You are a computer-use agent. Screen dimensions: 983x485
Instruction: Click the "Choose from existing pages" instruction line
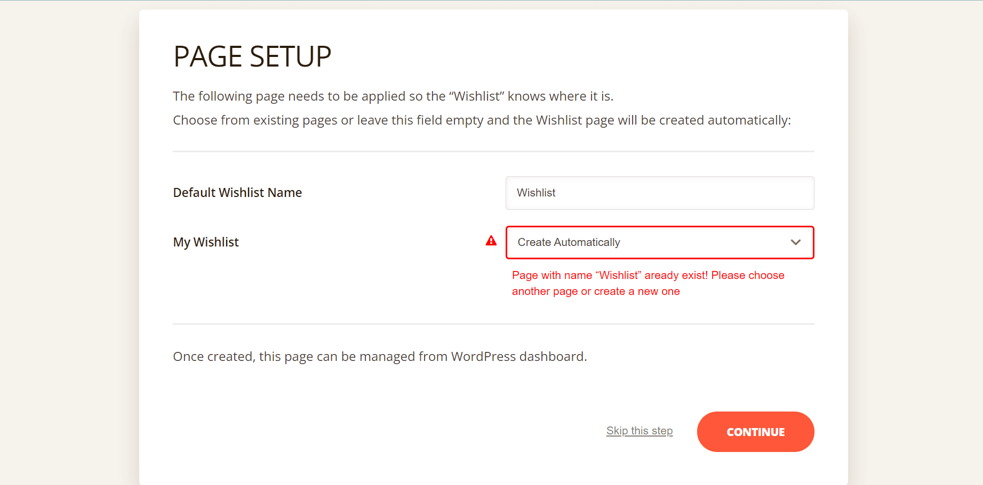(482, 120)
